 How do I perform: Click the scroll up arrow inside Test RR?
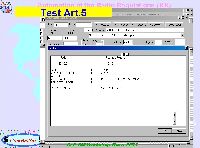tap(175, 115)
